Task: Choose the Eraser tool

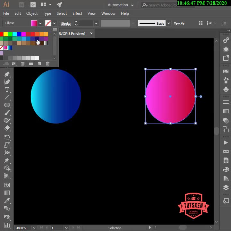Action: pos(7,128)
